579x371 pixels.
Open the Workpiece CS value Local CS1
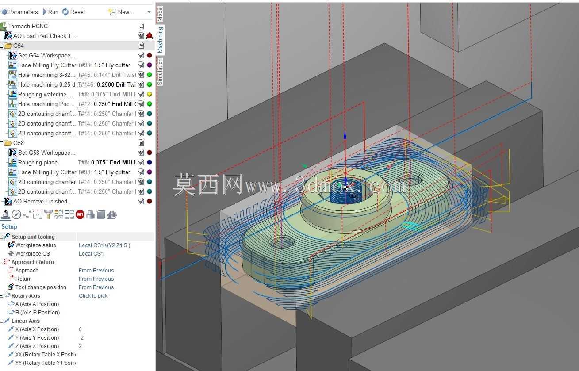tap(91, 253)
